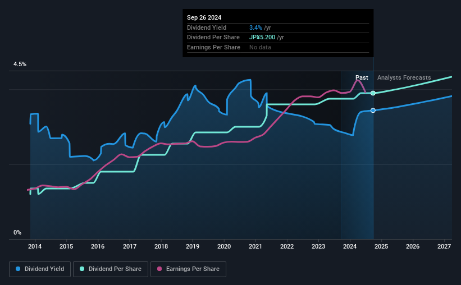Click the 'No data' earnings value
Image resolution: width=461 pixels, height=285 pixels.
tap(260, 47)
